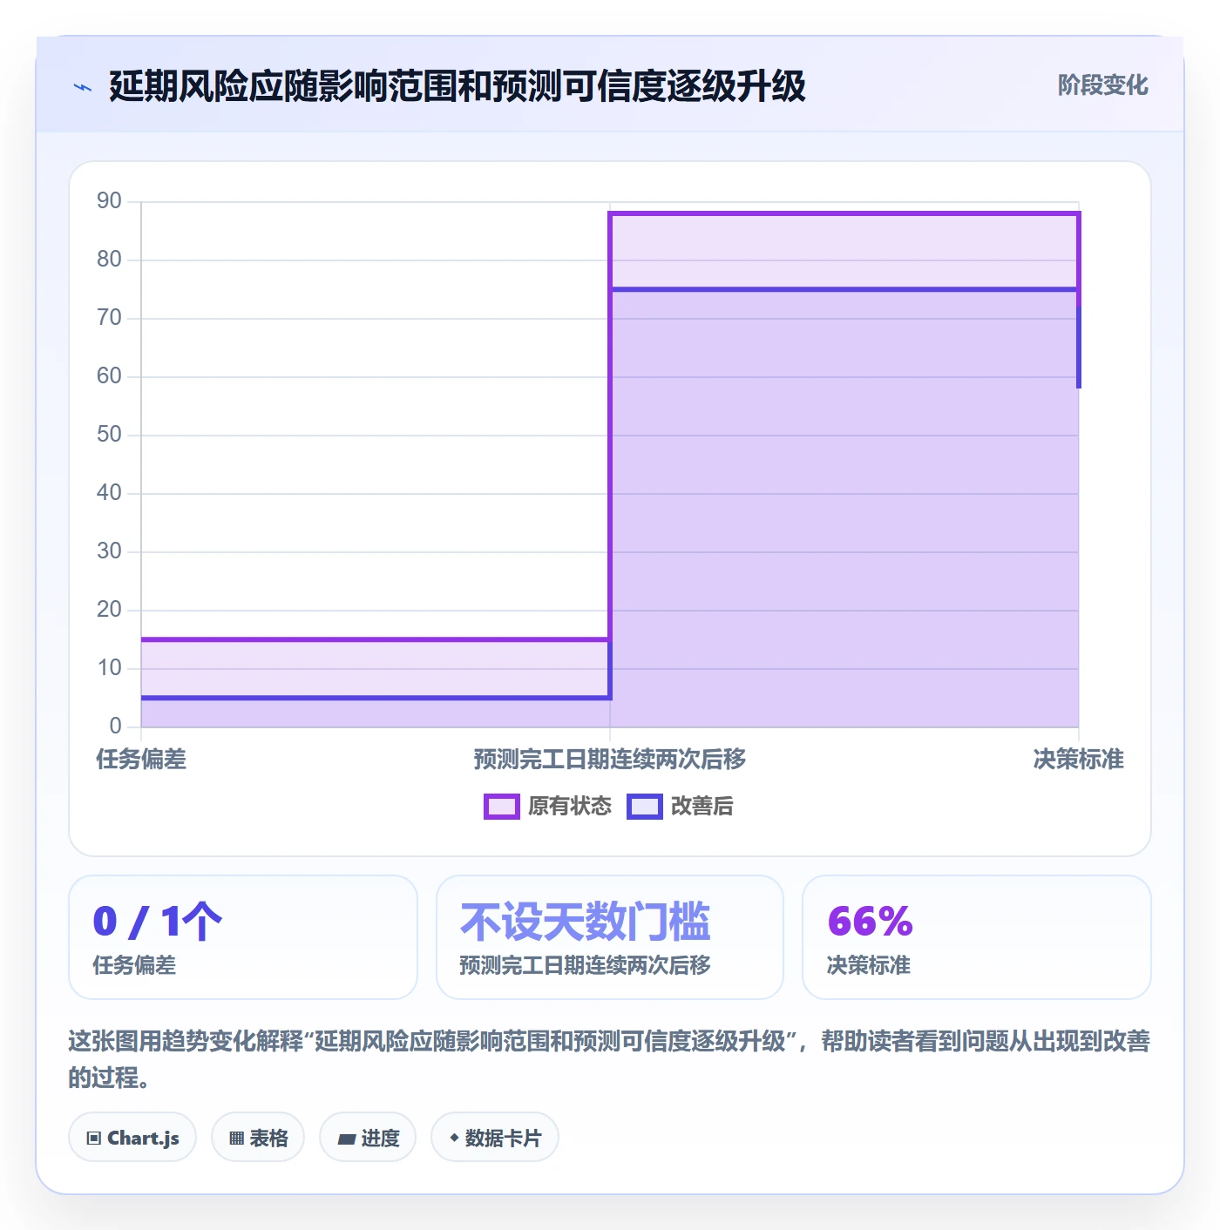Image resolution: width=1220 pixels, height=1230 pixels.
Task: Click the 不设天数门槛 metric value
Action: click(586, 922)
